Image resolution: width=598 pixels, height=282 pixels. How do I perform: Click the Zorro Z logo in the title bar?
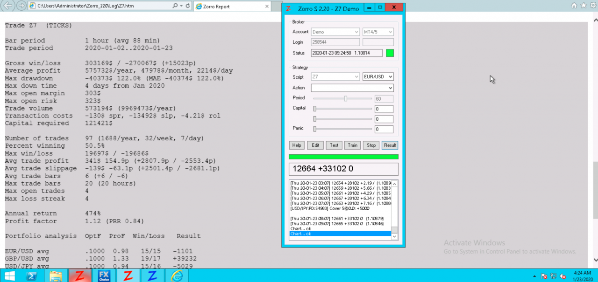pos(289,8)
